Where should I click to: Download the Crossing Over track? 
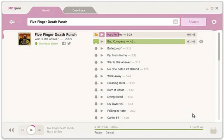[96, 83]
